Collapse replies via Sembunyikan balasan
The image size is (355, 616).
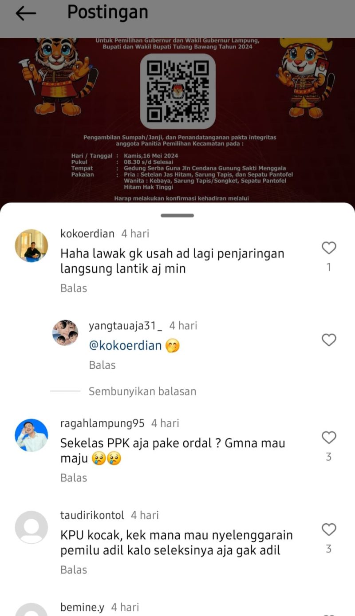pyautogui.click(x=142, y=391)
